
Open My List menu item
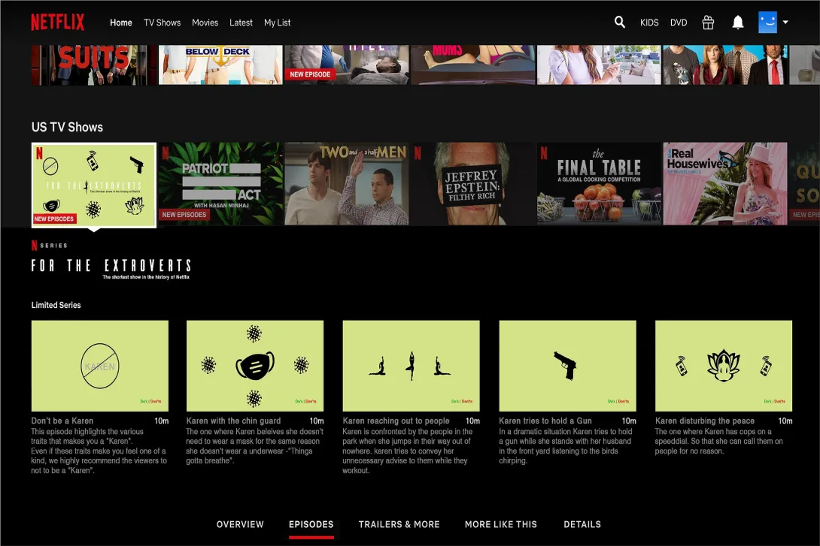coord(277,23)
